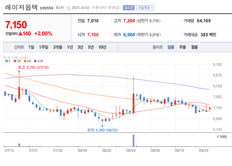
Task: Click the tallest purple volume bar
Action: (133, 141)
